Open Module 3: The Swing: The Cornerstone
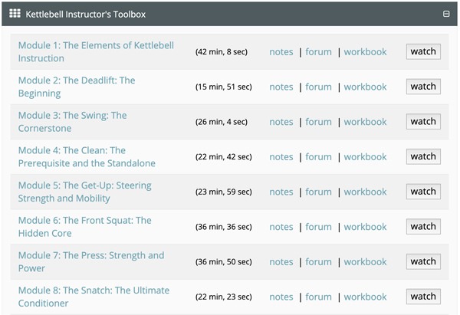This screenshot has height=315, width=460. pos(73,121)
